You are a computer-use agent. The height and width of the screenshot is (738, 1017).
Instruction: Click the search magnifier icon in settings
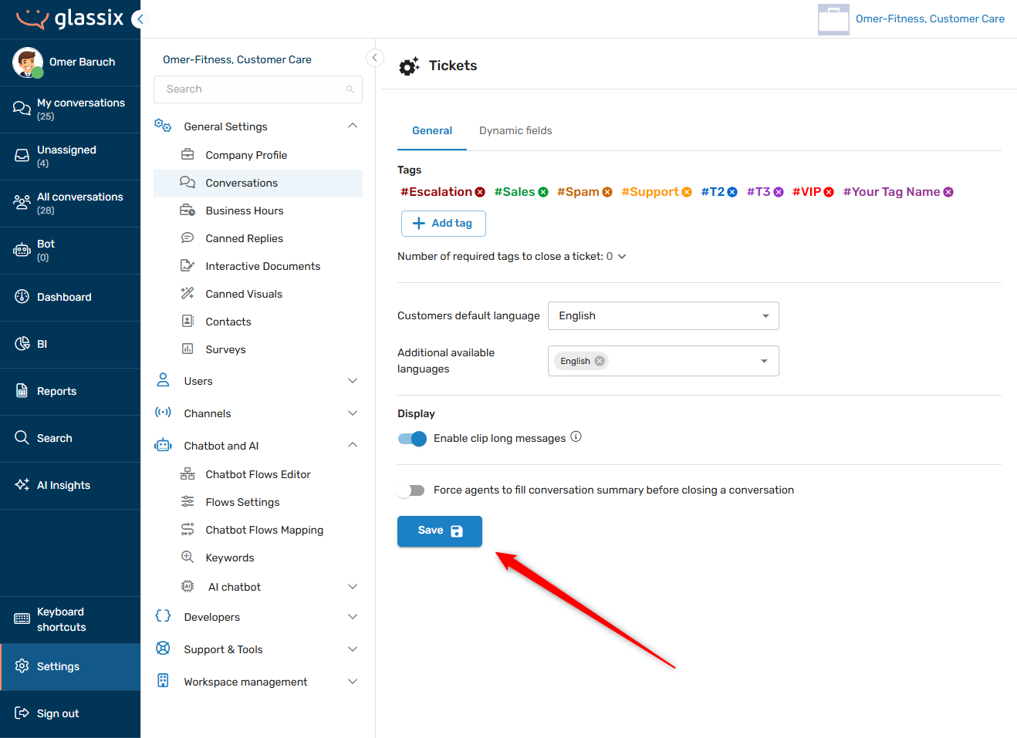[350, 89]
